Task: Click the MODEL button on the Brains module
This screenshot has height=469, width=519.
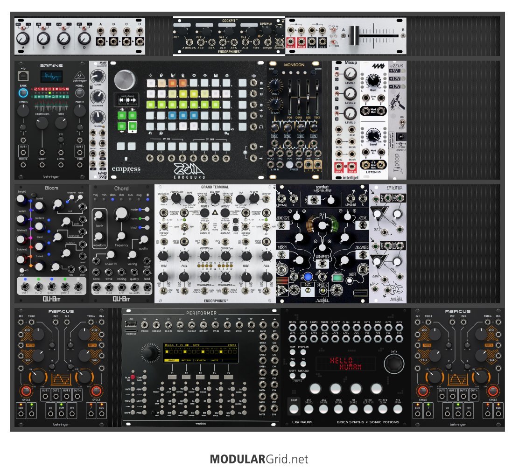Action: point(79,92)
